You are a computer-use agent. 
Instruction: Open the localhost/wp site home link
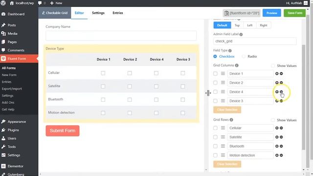tap(22, 3)
